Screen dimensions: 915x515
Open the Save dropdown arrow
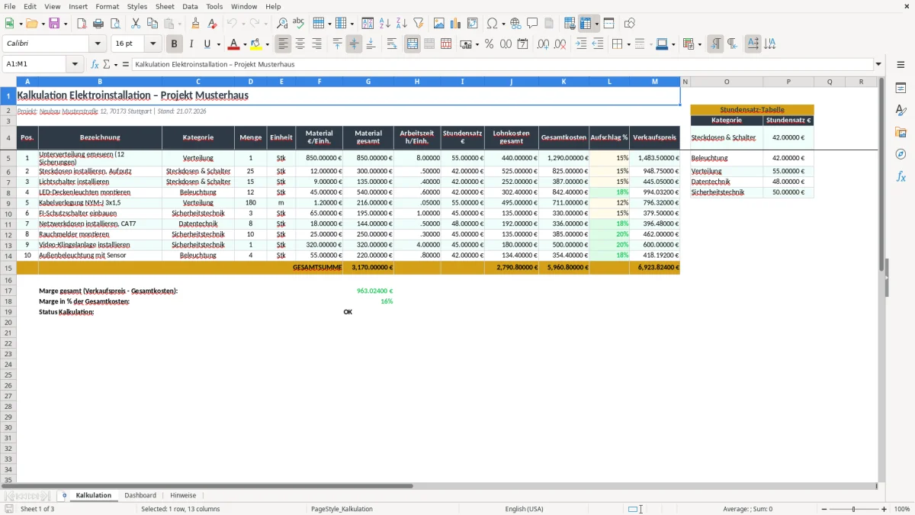(x=65, y=24)
